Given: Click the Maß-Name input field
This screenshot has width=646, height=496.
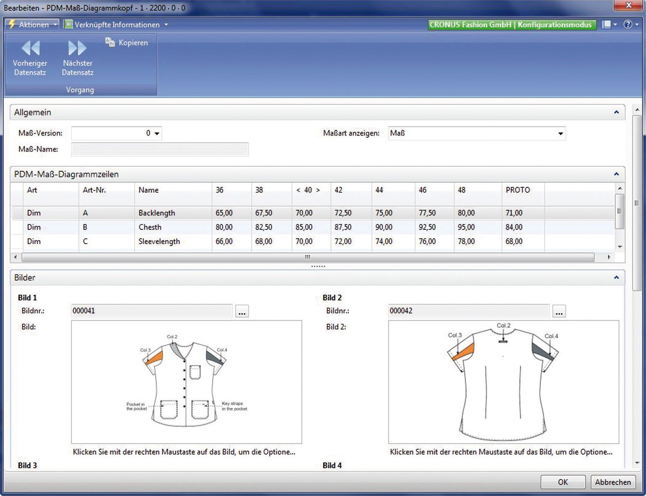Looking at the screenshot, I should pyautogui.click(x=160, y=149).
